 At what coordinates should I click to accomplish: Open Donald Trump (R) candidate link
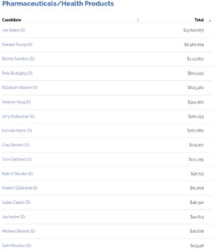click(x=17, y=45)
